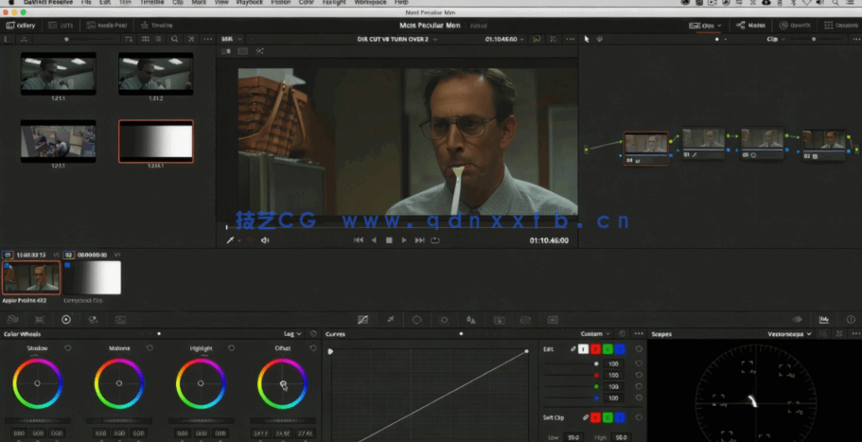Open Scopes palette icon

[x=823, y=319]
